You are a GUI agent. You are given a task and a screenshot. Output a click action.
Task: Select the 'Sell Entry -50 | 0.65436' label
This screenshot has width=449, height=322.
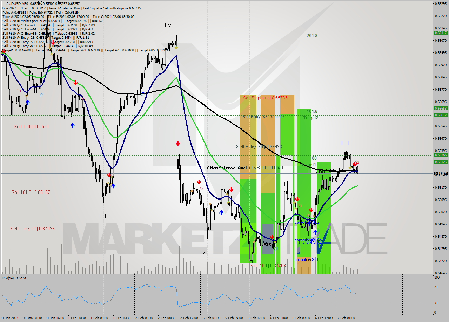[259, 147]
